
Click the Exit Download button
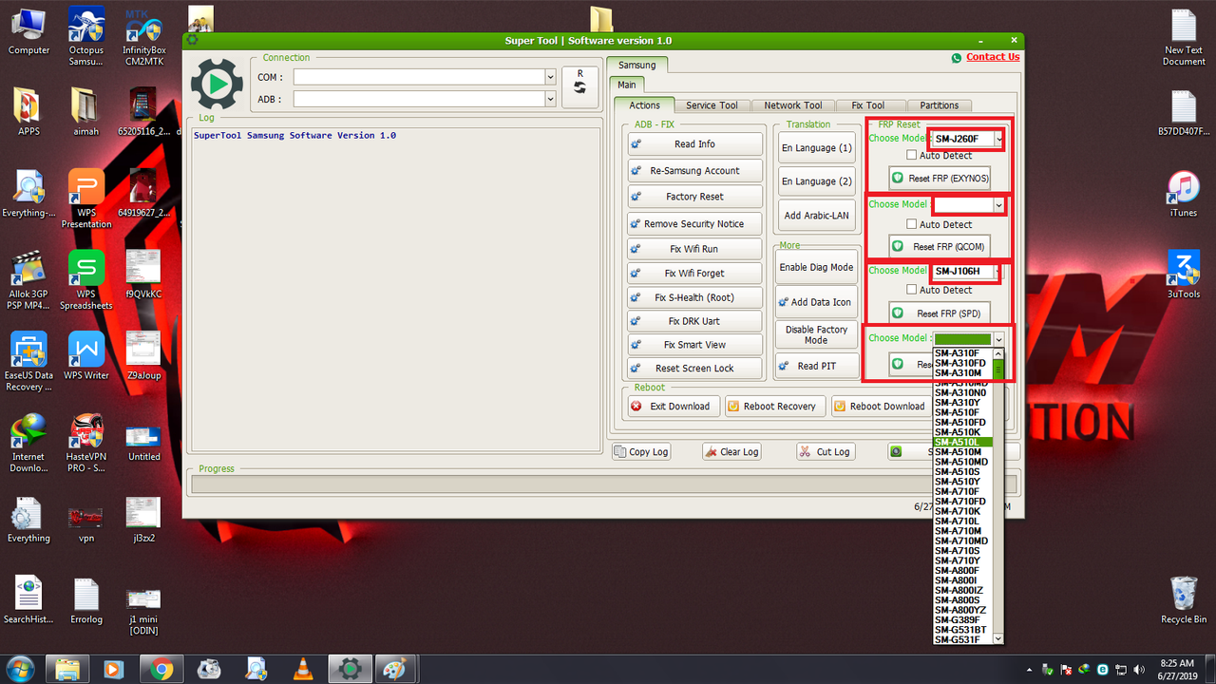672,407
